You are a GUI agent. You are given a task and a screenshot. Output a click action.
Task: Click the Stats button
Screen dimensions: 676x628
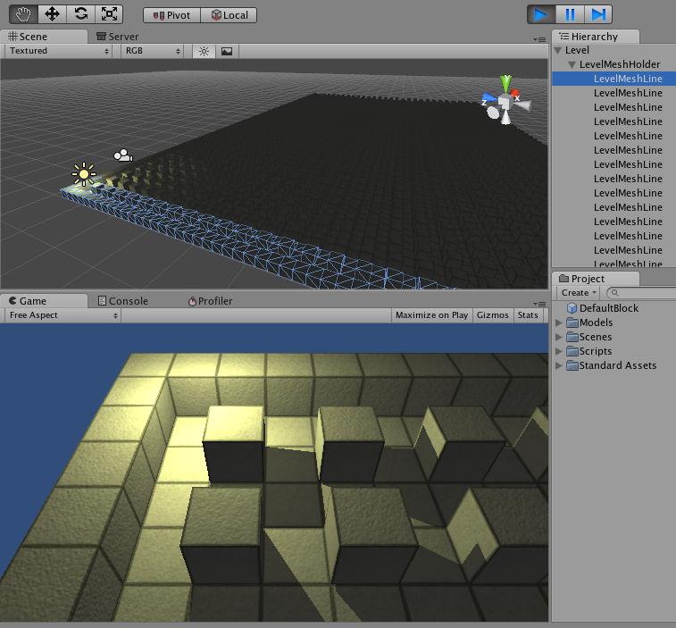point(528,315)
